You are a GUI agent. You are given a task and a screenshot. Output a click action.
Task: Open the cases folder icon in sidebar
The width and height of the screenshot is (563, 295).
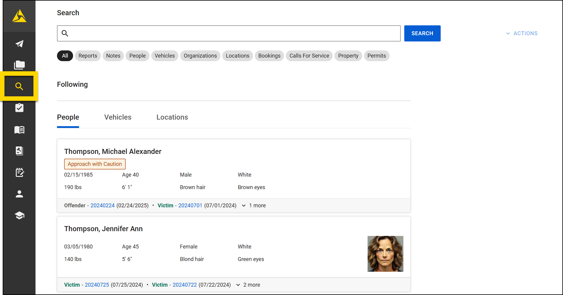point(19,65)
